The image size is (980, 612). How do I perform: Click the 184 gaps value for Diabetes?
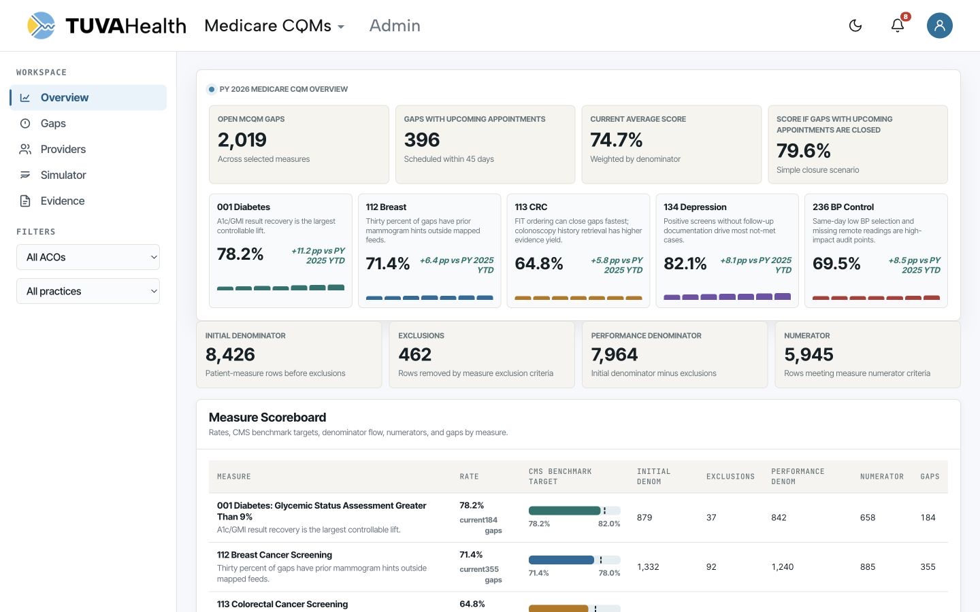click(x=928, y=517)
